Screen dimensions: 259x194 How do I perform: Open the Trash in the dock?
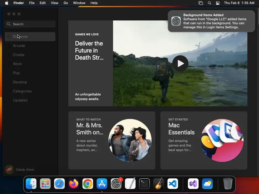pos(228,184)
